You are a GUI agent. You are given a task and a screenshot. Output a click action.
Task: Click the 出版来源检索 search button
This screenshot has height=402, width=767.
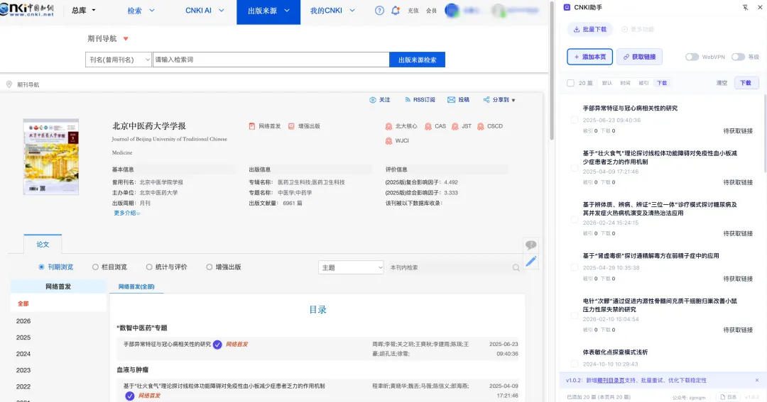click(x=418, y=60)
